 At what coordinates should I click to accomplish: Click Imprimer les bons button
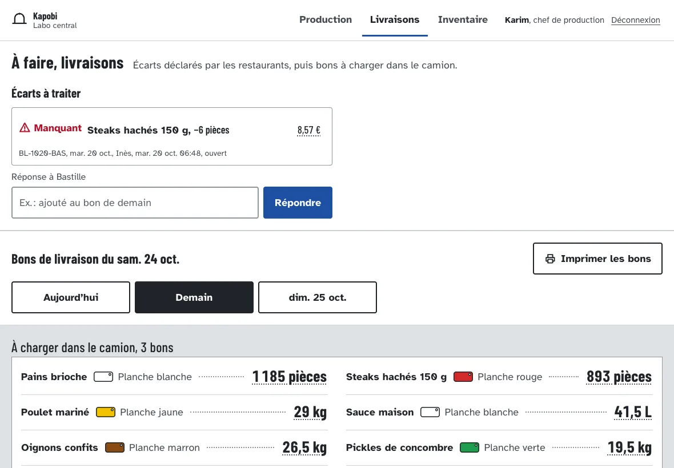pos(597,259)
